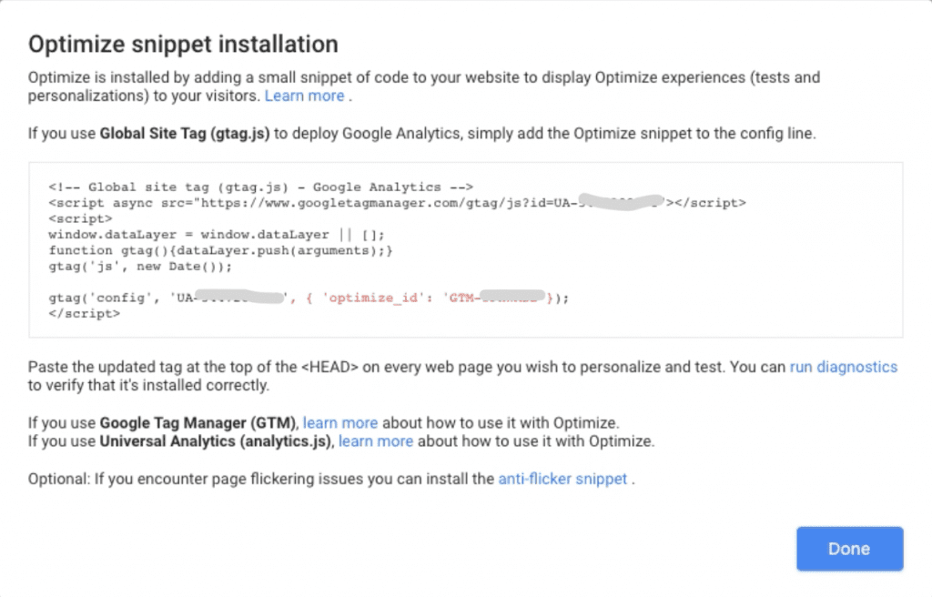The height and width of the screenshot is (597, 932).
Task: Open the anti-flicker snippet link
Action: (563, 479)
